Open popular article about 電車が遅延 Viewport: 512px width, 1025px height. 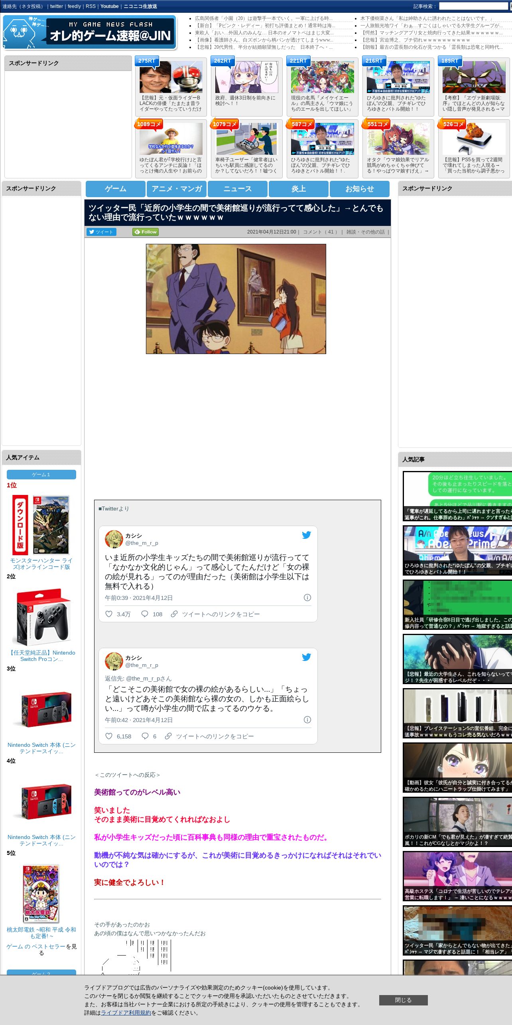click(457, 496)
